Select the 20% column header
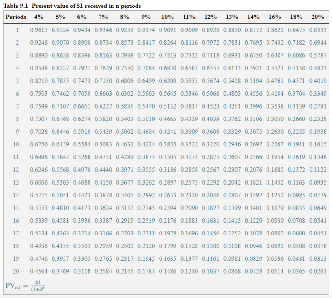This screenshot has width=332, height=298. click(318, 17)
